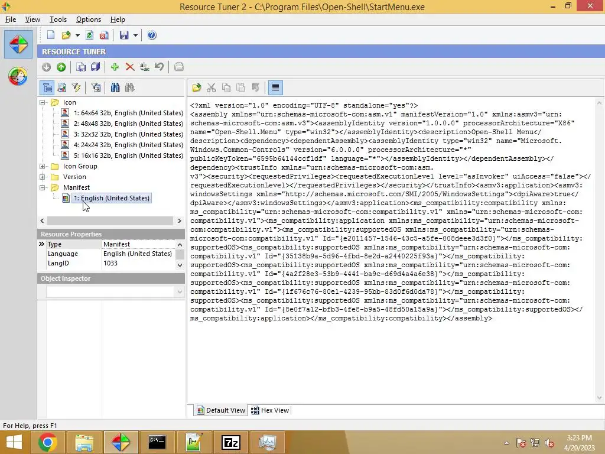Reload the file with the green refresh icon
The image size is (605, 454).
pos(90,35)
